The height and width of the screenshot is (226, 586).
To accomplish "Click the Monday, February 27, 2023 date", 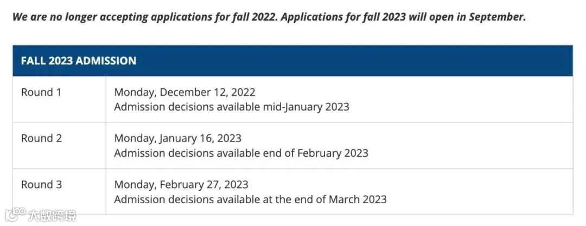I will pos(181,184).
